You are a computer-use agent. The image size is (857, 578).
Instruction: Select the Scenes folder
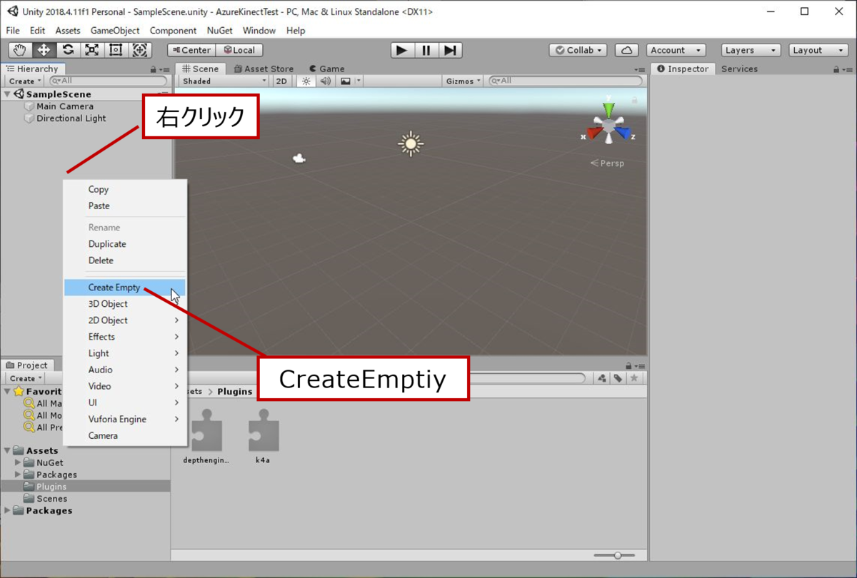click(x=45, y=499)
